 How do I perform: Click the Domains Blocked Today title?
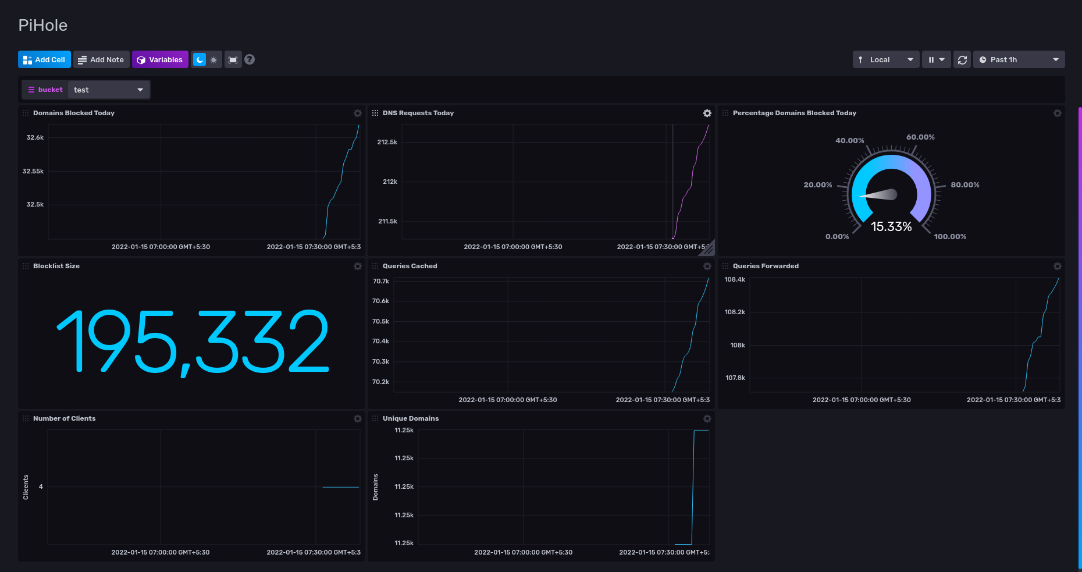tap(74, 113)
